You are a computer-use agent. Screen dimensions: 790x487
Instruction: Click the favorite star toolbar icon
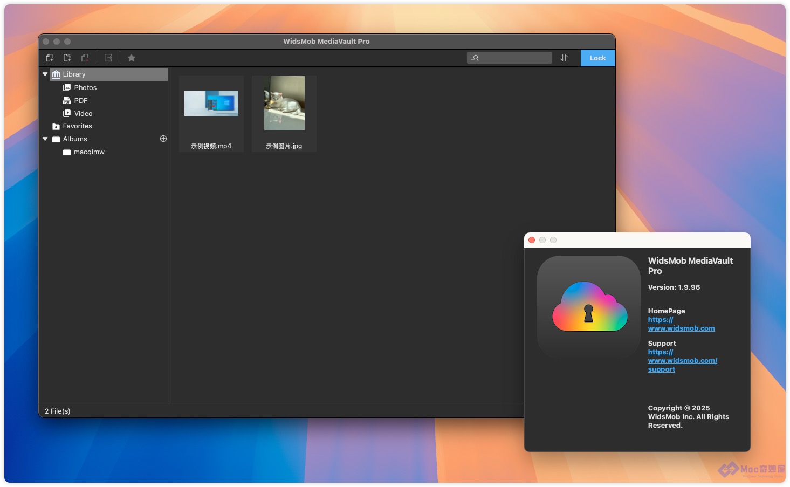pos(132,58)
